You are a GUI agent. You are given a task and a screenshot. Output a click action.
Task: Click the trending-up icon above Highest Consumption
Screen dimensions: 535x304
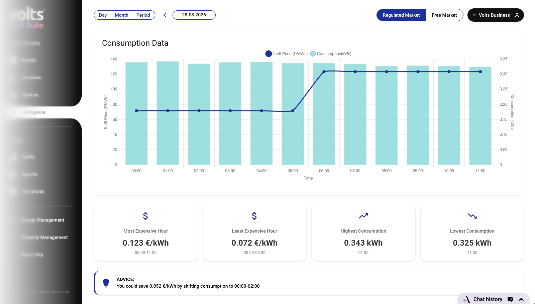click(x=363, y=216)
